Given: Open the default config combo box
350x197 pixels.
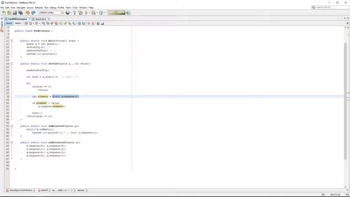Looking at the screenshot, I should [51, 13].
